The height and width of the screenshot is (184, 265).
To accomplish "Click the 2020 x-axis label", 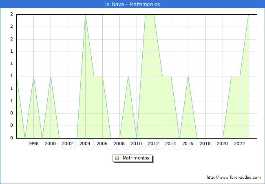I will click(222, 144).
